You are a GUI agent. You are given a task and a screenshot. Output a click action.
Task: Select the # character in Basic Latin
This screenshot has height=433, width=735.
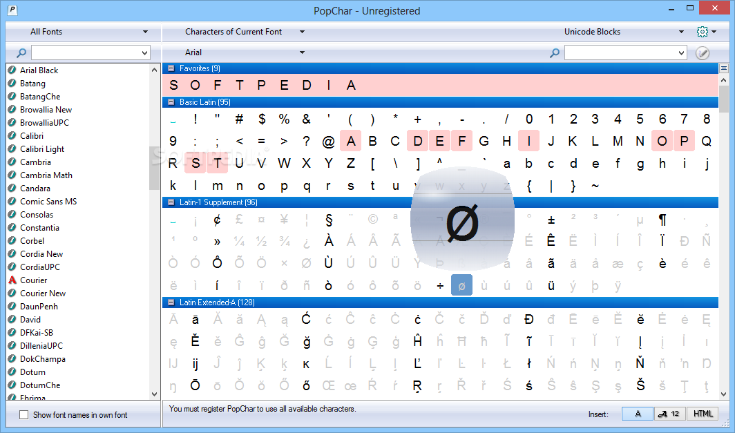click(239, 119)
